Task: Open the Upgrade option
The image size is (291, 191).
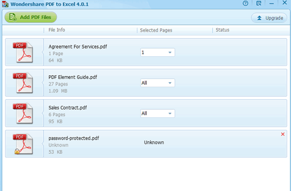Action: (269, 18)
